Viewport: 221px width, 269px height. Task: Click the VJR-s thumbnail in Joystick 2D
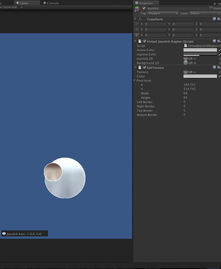pos(185,59)
